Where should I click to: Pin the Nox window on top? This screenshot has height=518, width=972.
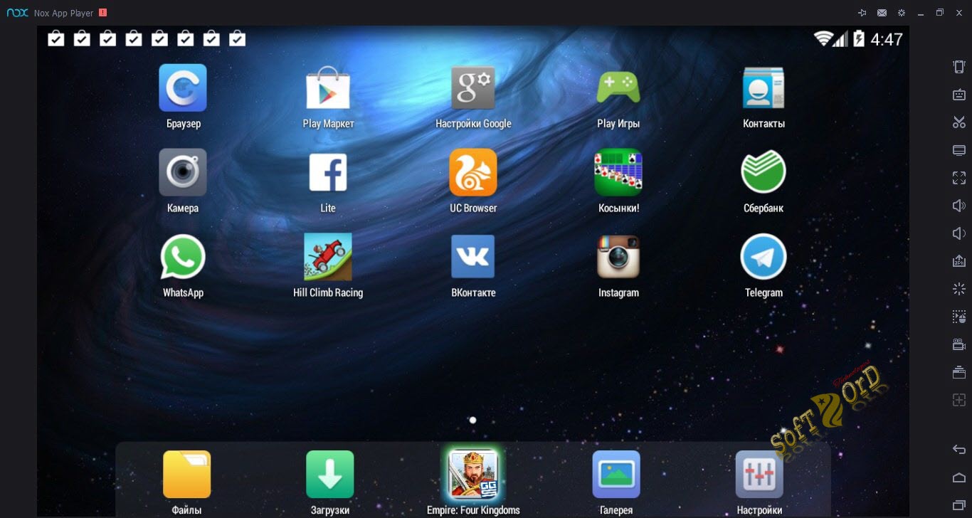pos(862,13)
